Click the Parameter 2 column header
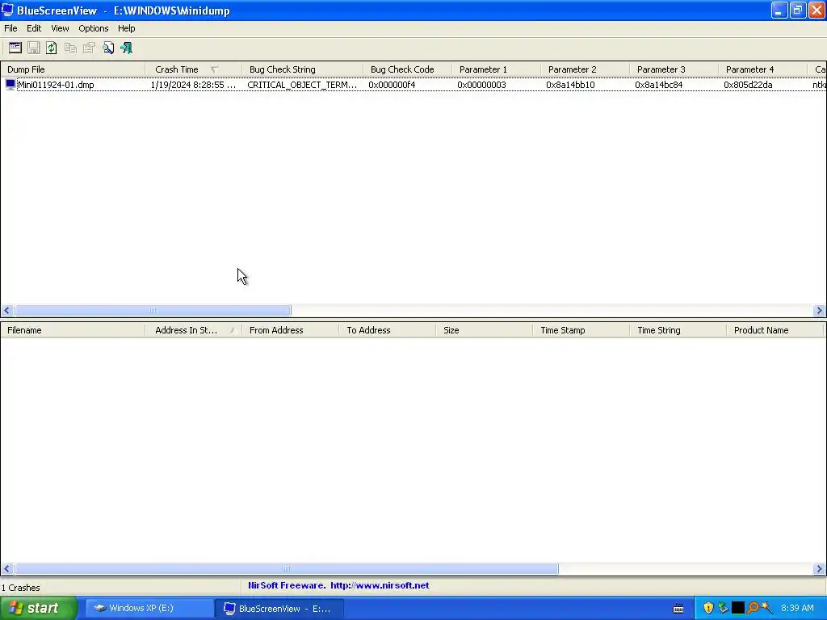 point(585,69)
